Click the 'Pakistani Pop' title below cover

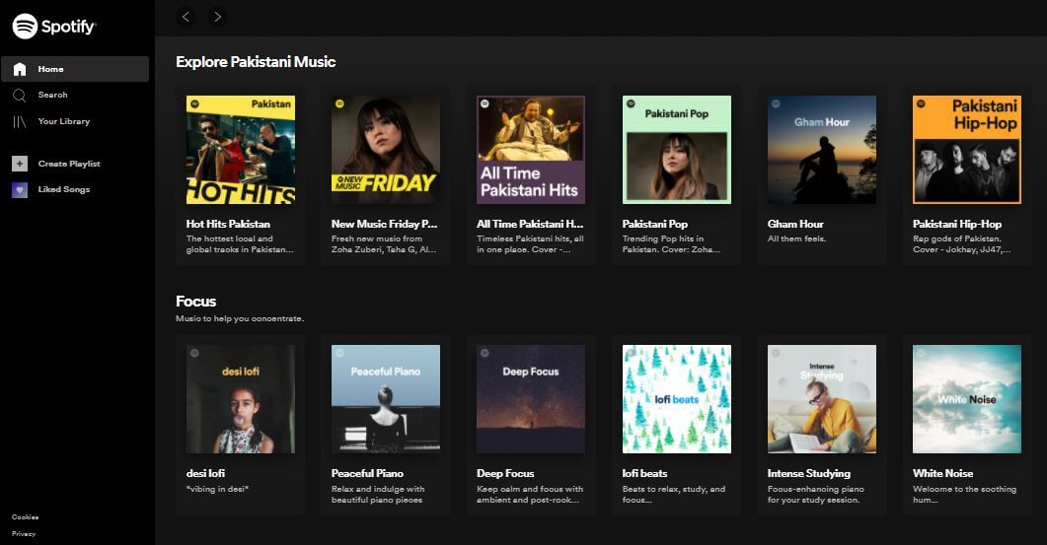tap(655, 224)
